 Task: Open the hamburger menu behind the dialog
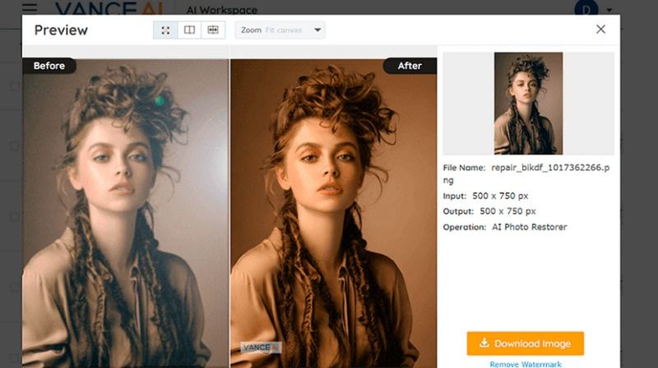(x=30, y=7)
